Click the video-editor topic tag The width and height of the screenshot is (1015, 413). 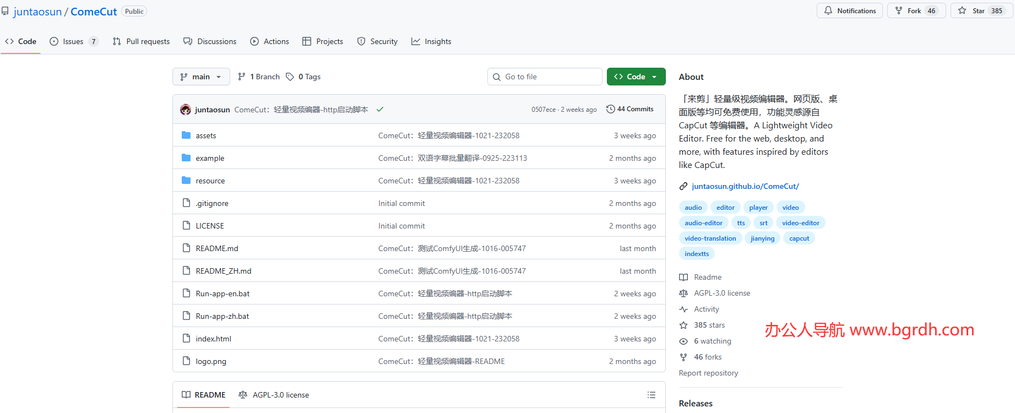[x=800, y=223]
